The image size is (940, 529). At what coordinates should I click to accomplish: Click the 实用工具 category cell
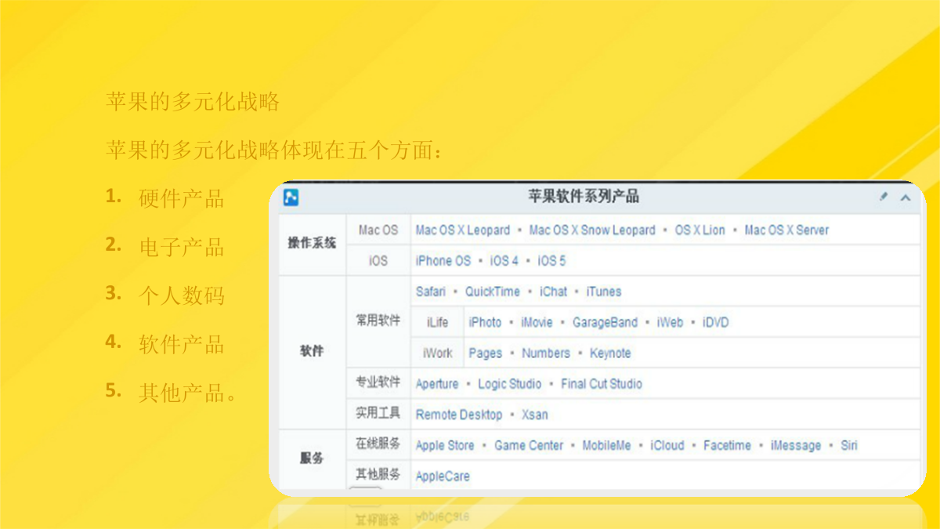(x=378, y=413)
